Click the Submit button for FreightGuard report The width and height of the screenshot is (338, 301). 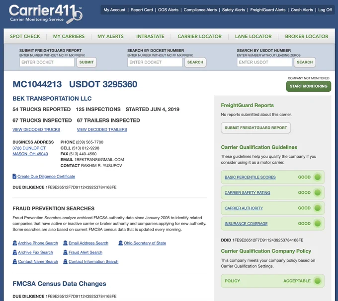(x=86, y=62)
